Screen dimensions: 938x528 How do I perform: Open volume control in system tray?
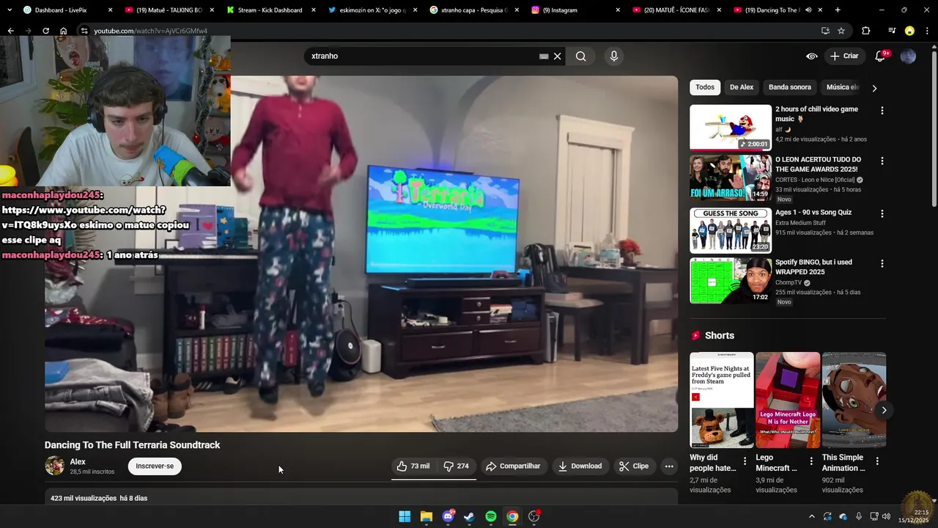click(886, 516)
